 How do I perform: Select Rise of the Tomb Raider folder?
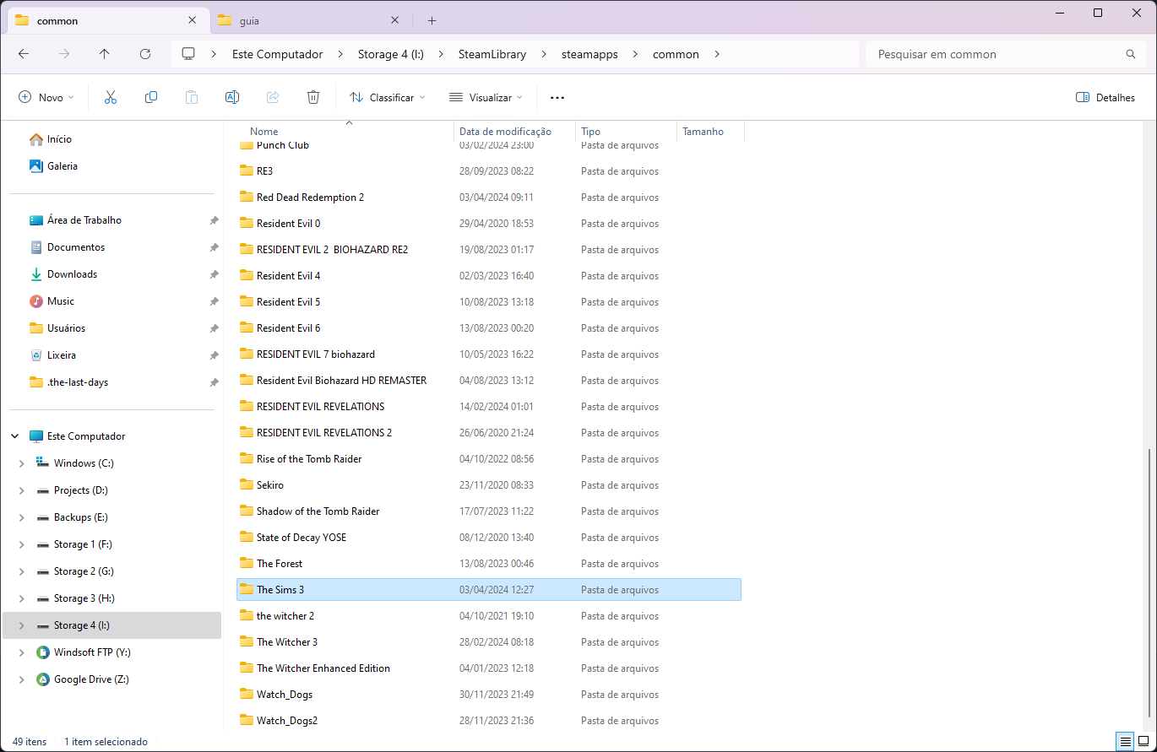coord(488,459)
